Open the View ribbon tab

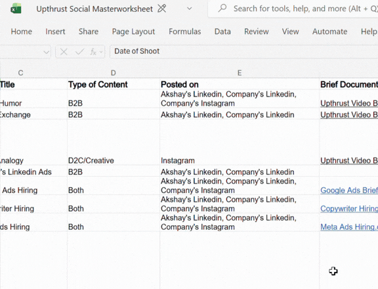point(290,32)
